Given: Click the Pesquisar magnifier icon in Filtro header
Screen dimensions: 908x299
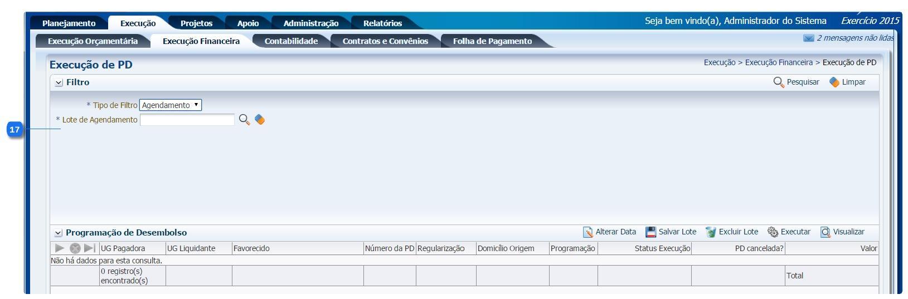Looking at the screenshot, I should (778, 82).
